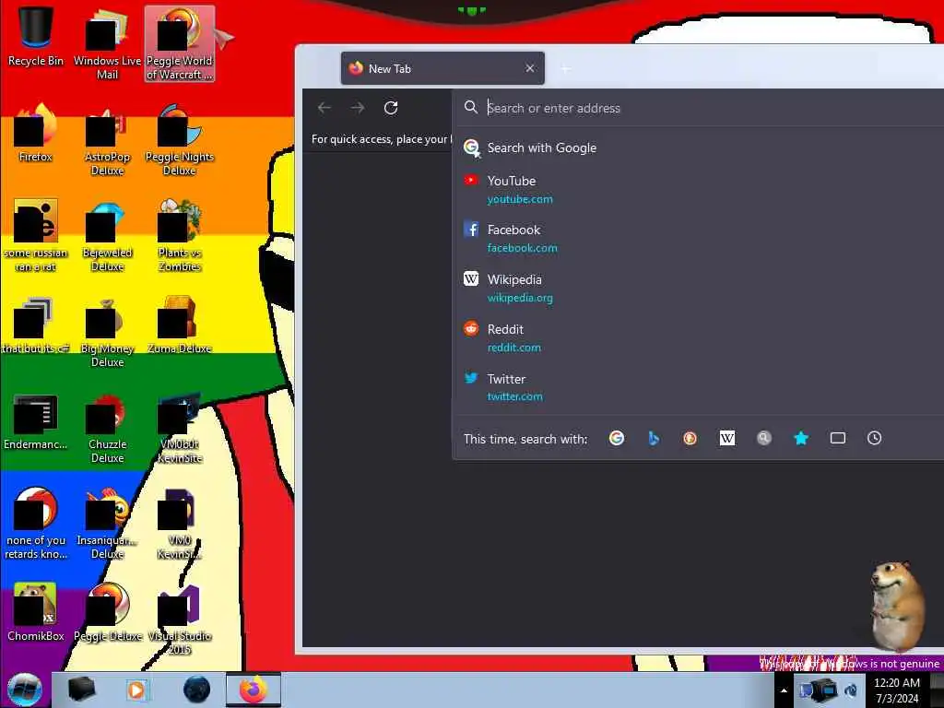Image resolution: width=944 pixels, height=708 pixels.
Task: Go back in Firefox navigation
Action: tap(324, 108)
